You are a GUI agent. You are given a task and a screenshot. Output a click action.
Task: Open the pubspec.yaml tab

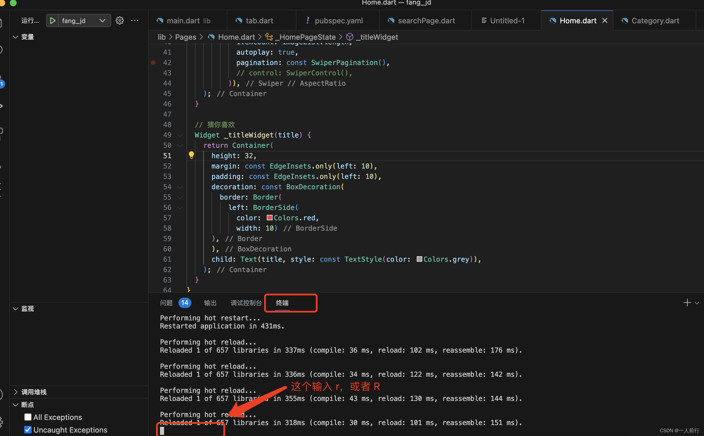point(338,20)
